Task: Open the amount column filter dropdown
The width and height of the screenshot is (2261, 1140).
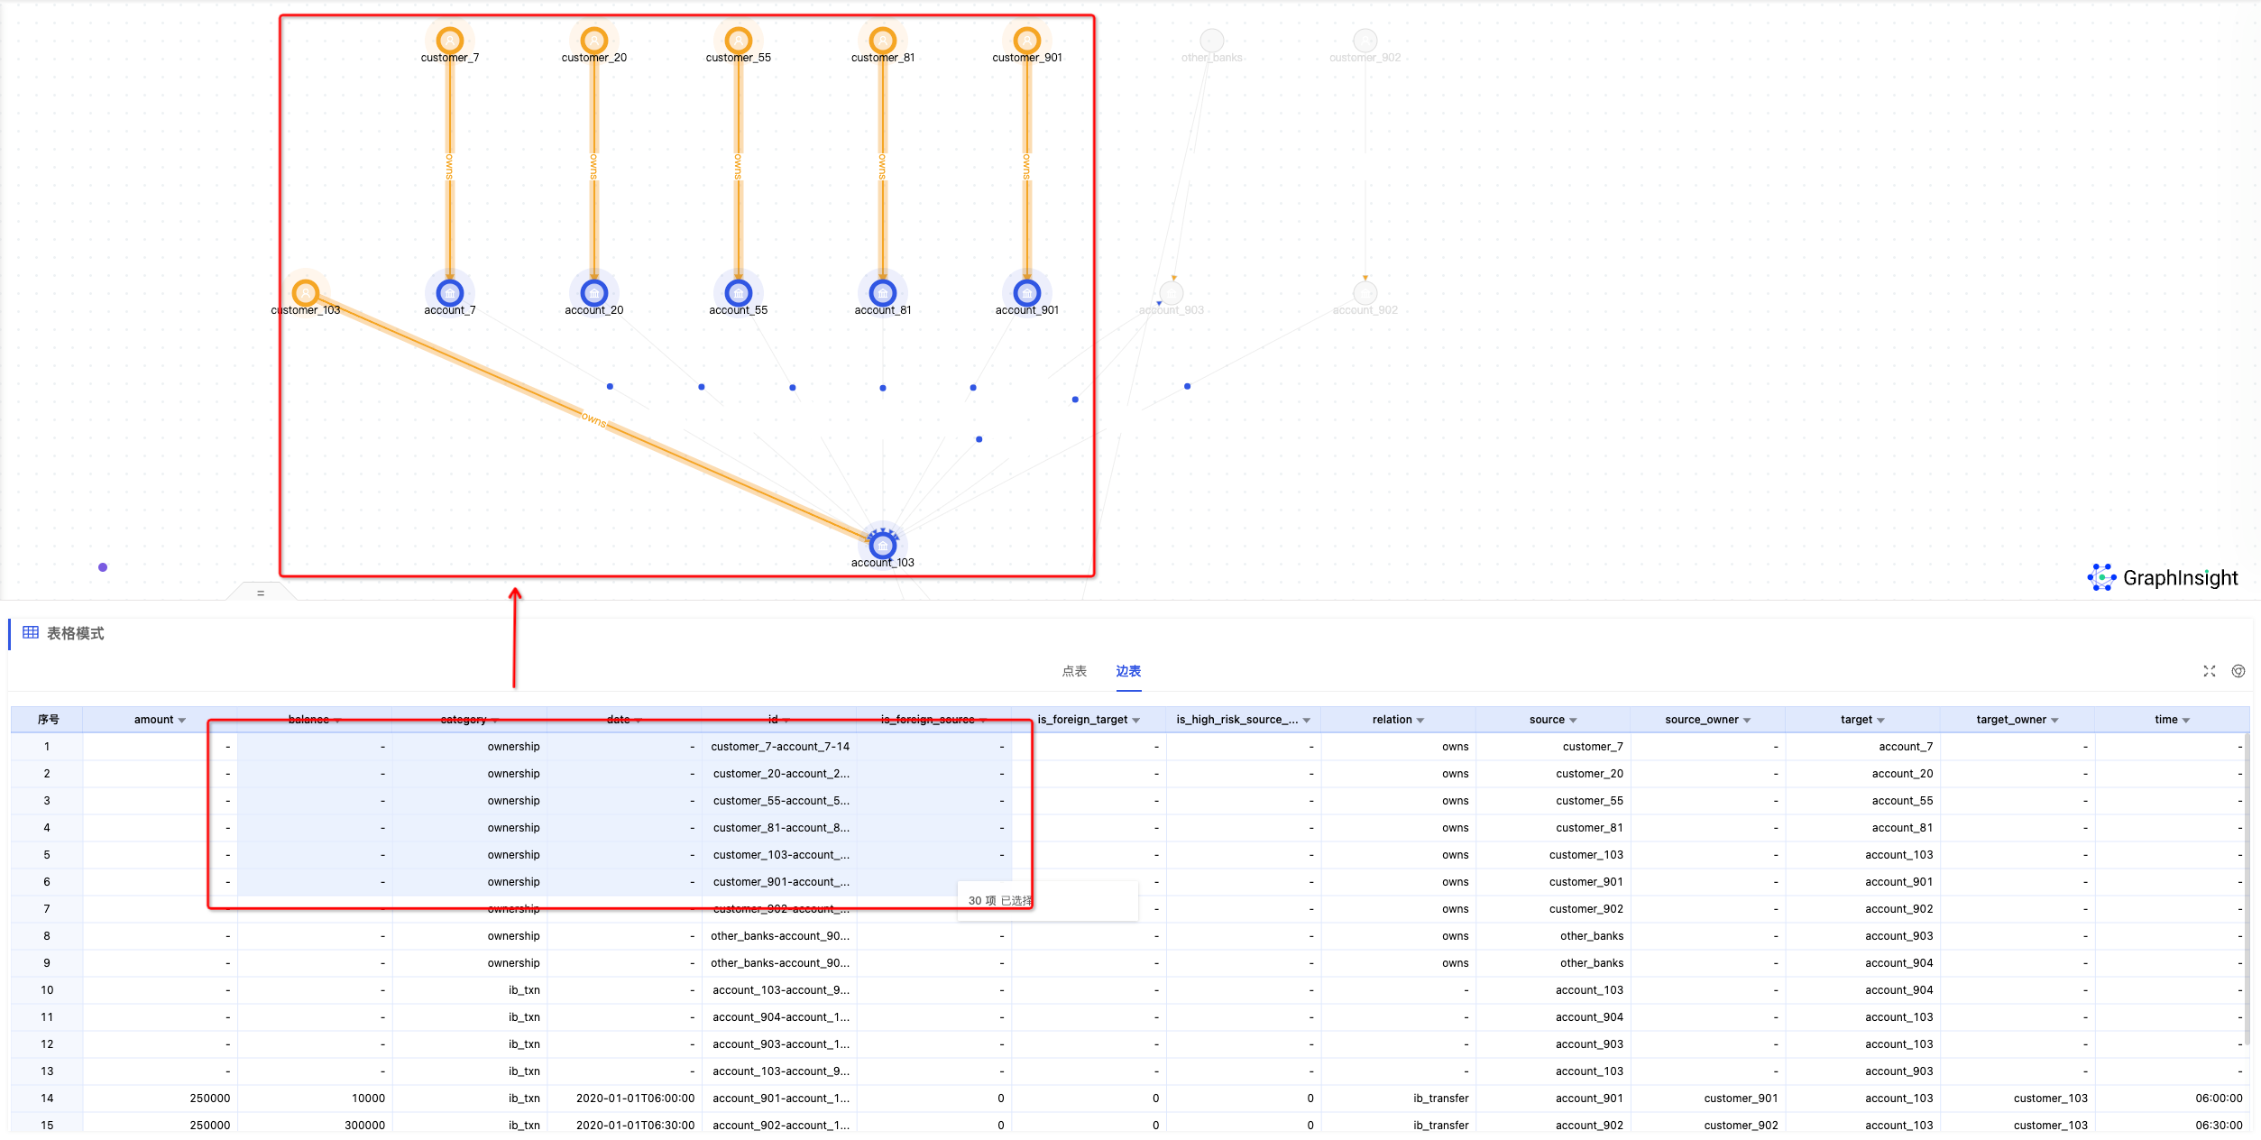Action: [182, 721]
